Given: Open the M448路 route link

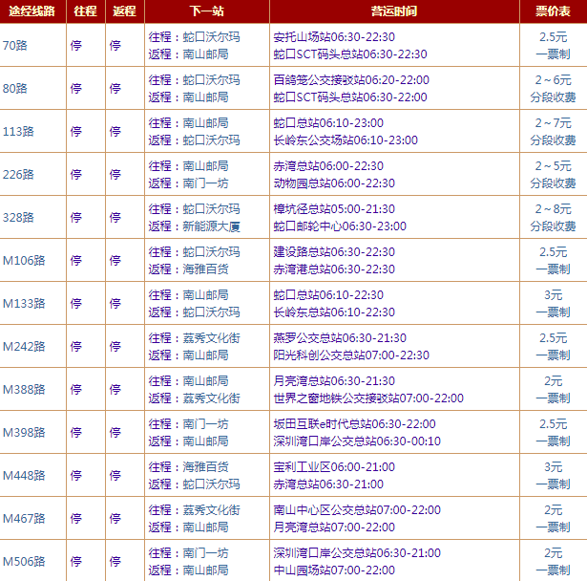Looking at the screenshot, I should [24, 475].
